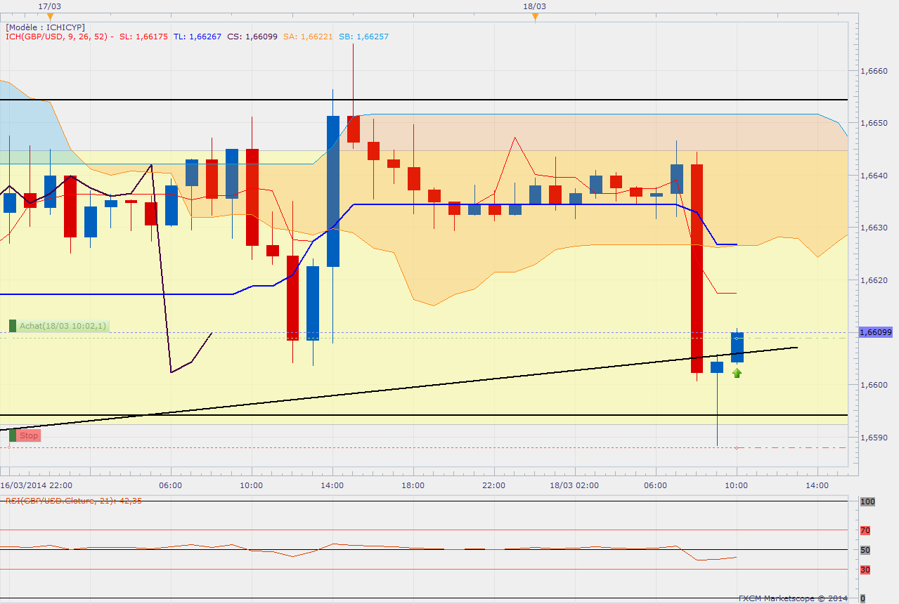Click the [Modèle : ICHICYP] template label
The width and height of the screenshot is (899, 604).
pos(45,27)
